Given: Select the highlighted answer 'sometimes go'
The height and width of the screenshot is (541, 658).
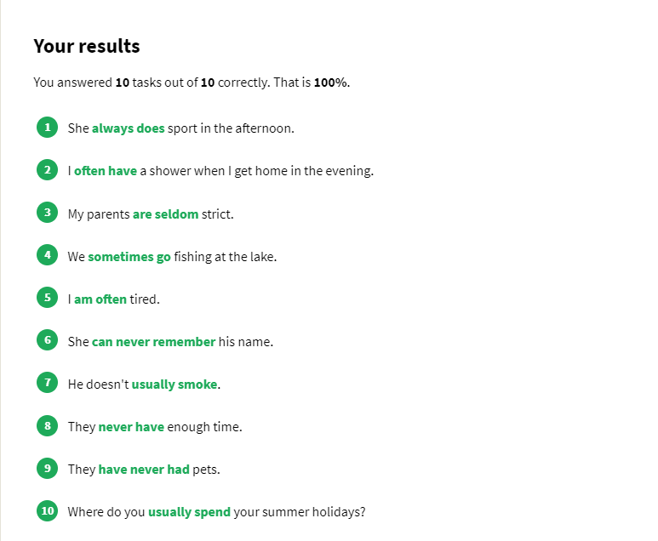Looking at the screenshot, I should [129, 257].
